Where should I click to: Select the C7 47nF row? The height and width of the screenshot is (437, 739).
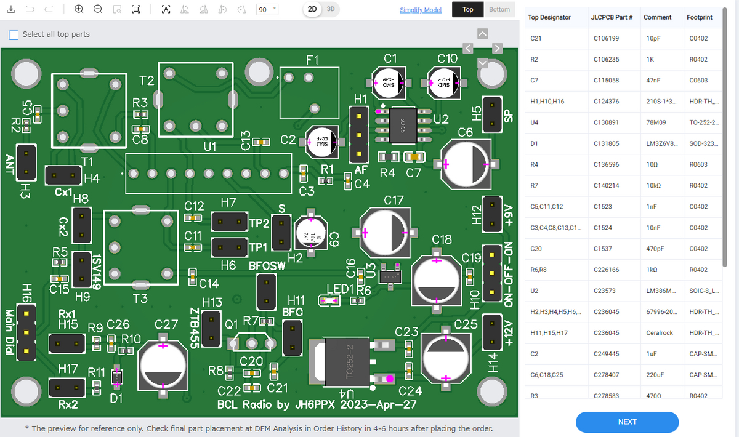pyautogui.click(x=623, y=80)
